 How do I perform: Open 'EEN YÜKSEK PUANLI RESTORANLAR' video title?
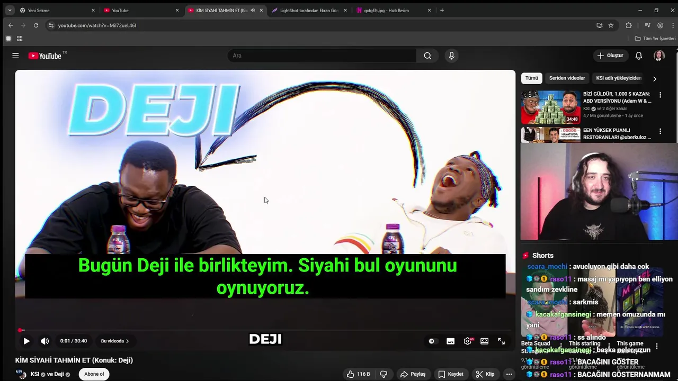coord(617,133)
